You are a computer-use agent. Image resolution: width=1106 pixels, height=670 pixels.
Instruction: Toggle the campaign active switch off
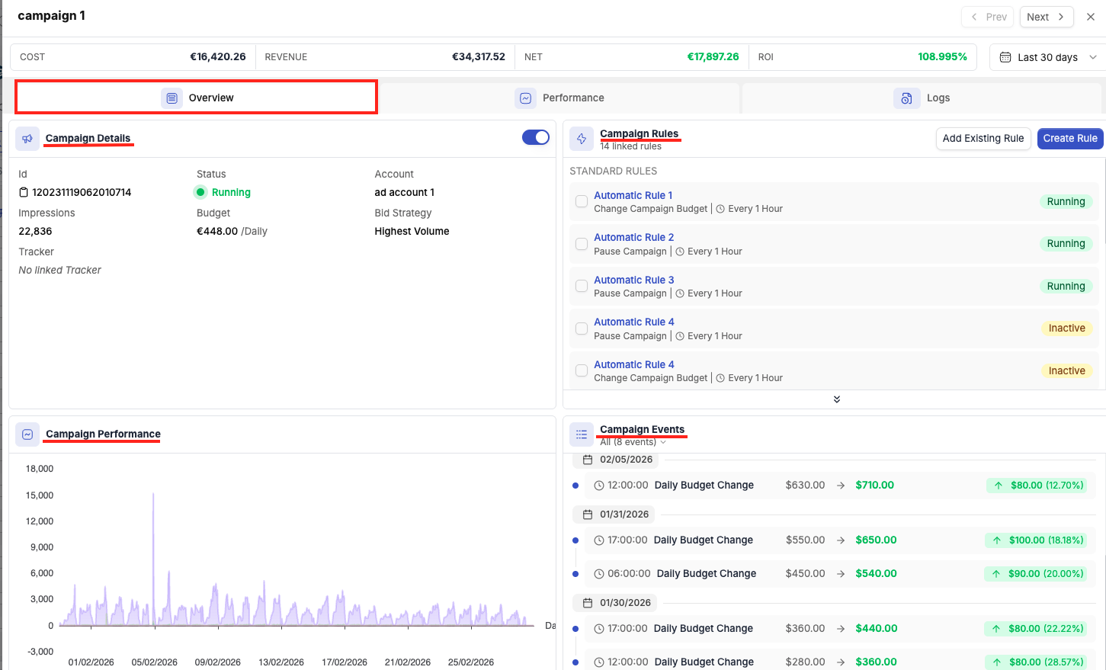[535, 137]
